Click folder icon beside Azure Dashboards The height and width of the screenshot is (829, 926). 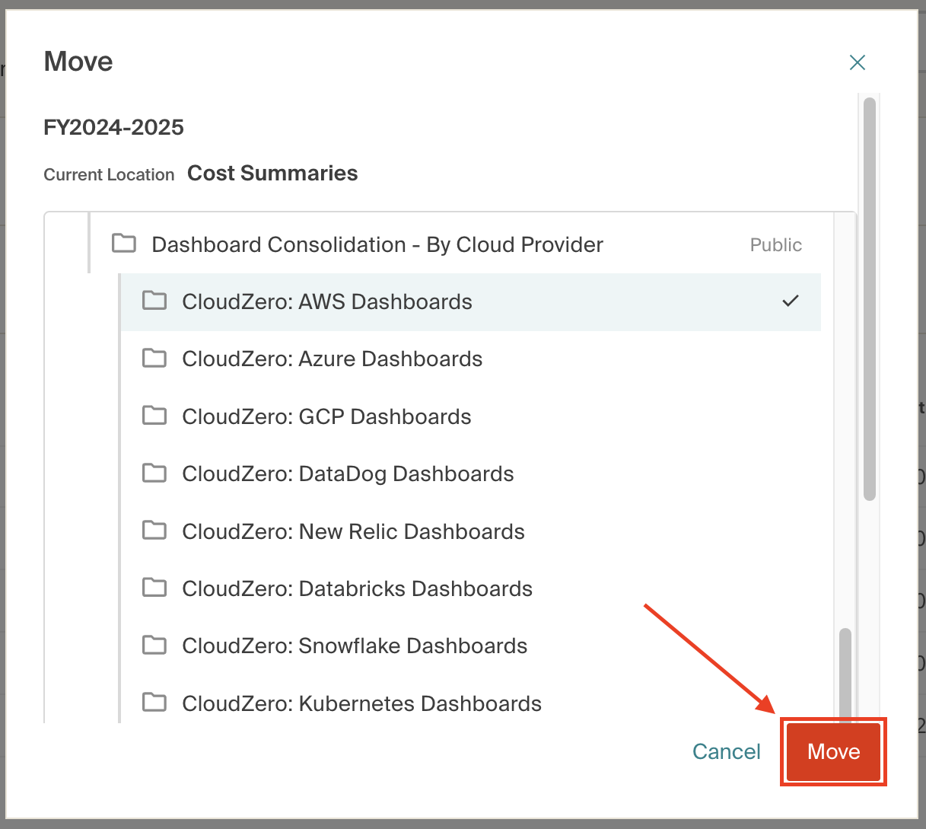click(154, 358)
